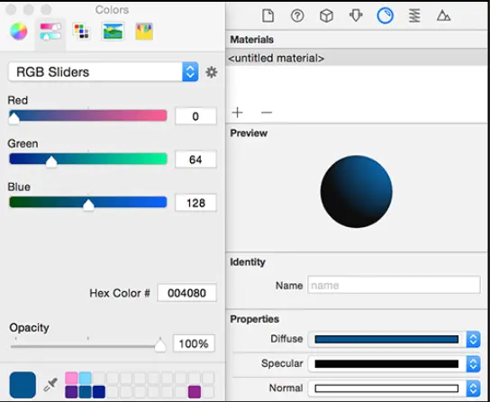
Task: Switch to the image palettes tab
Action: pos(113,32)
